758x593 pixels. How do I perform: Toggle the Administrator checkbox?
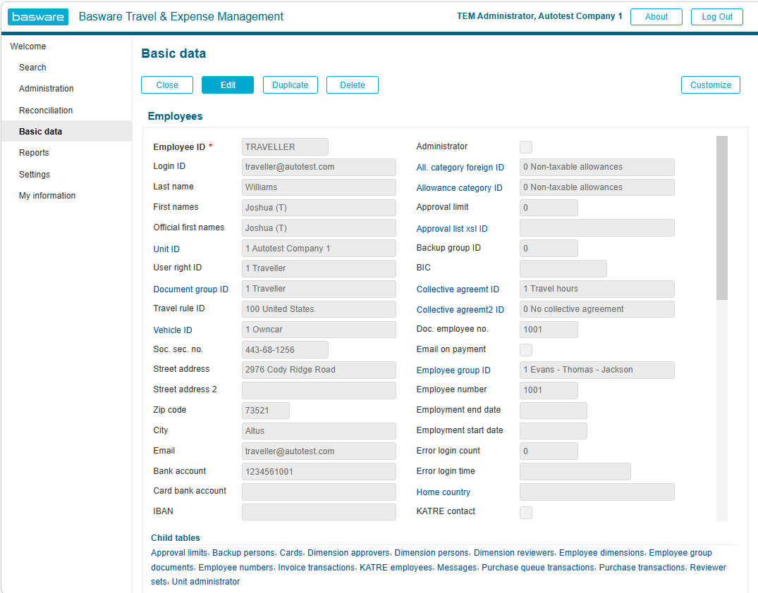click(526, 146)
